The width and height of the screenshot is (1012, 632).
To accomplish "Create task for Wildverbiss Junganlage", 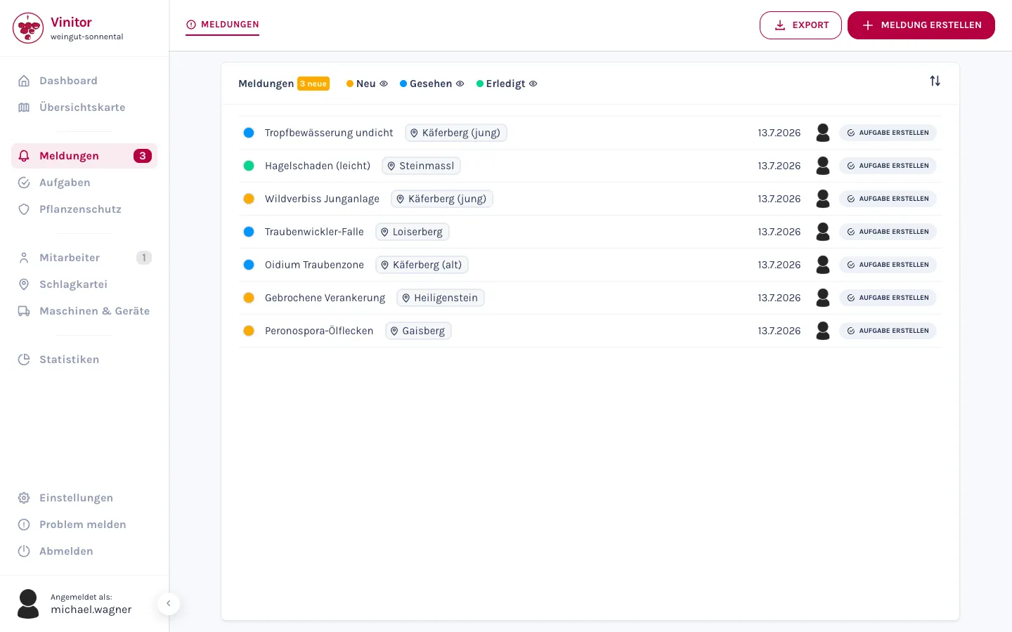I will [x=888, y=199].
